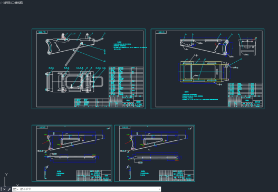Click the UCS icon Y axis

pyautogui.click(x=5, y=179)
